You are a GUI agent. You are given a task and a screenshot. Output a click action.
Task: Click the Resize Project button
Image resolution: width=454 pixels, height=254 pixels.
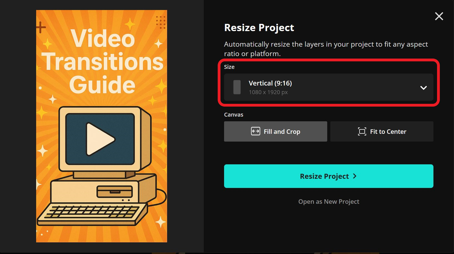328,176
